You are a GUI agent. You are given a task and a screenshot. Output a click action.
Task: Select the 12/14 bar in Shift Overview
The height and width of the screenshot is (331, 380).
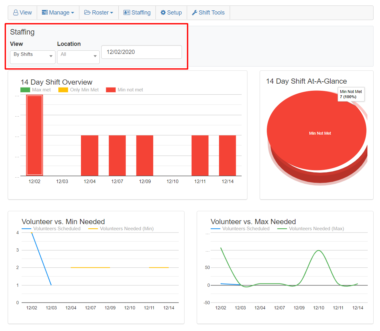227,156
